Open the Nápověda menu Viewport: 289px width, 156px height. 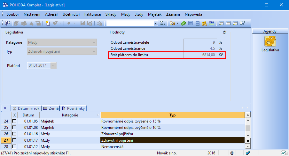(193, 14)
